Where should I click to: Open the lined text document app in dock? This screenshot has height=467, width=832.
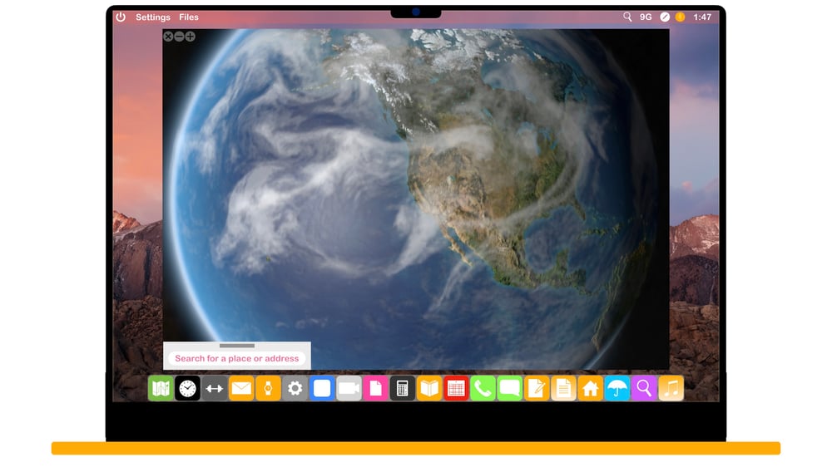point(564,389)
